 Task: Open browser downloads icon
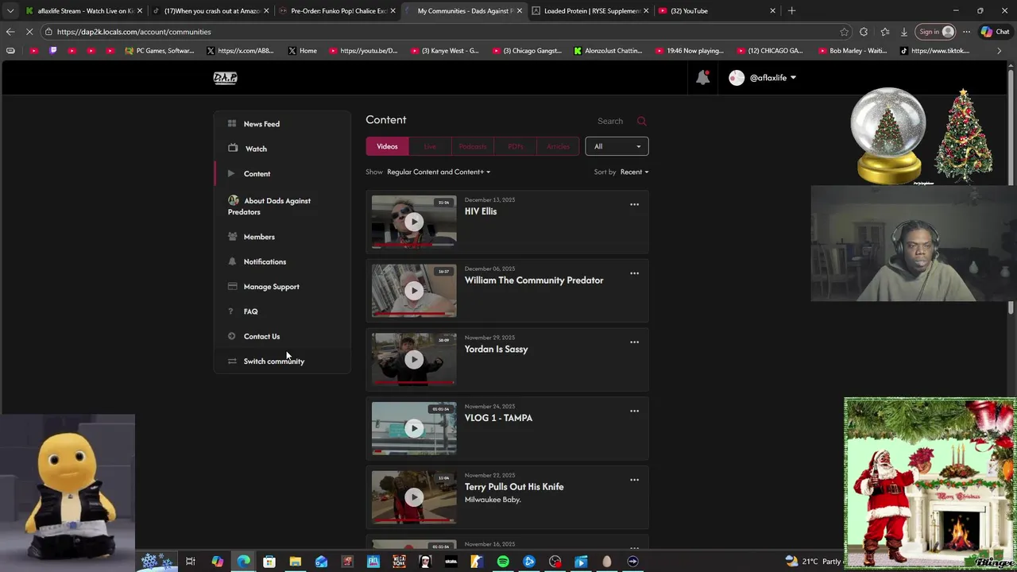click(904, 32)
